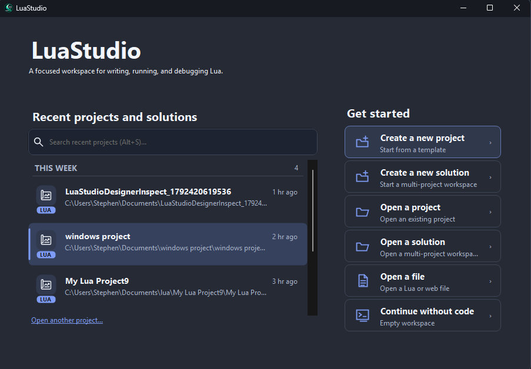Create a new project from template
The width and height of the screenshot is (531, 369).
[x=423, y=142]
